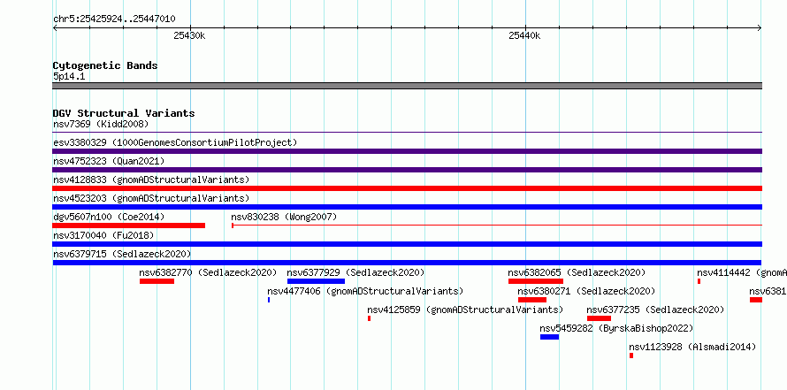
Task: Click the nsv3170040 blue variant bar
Action: pos(407,244)
